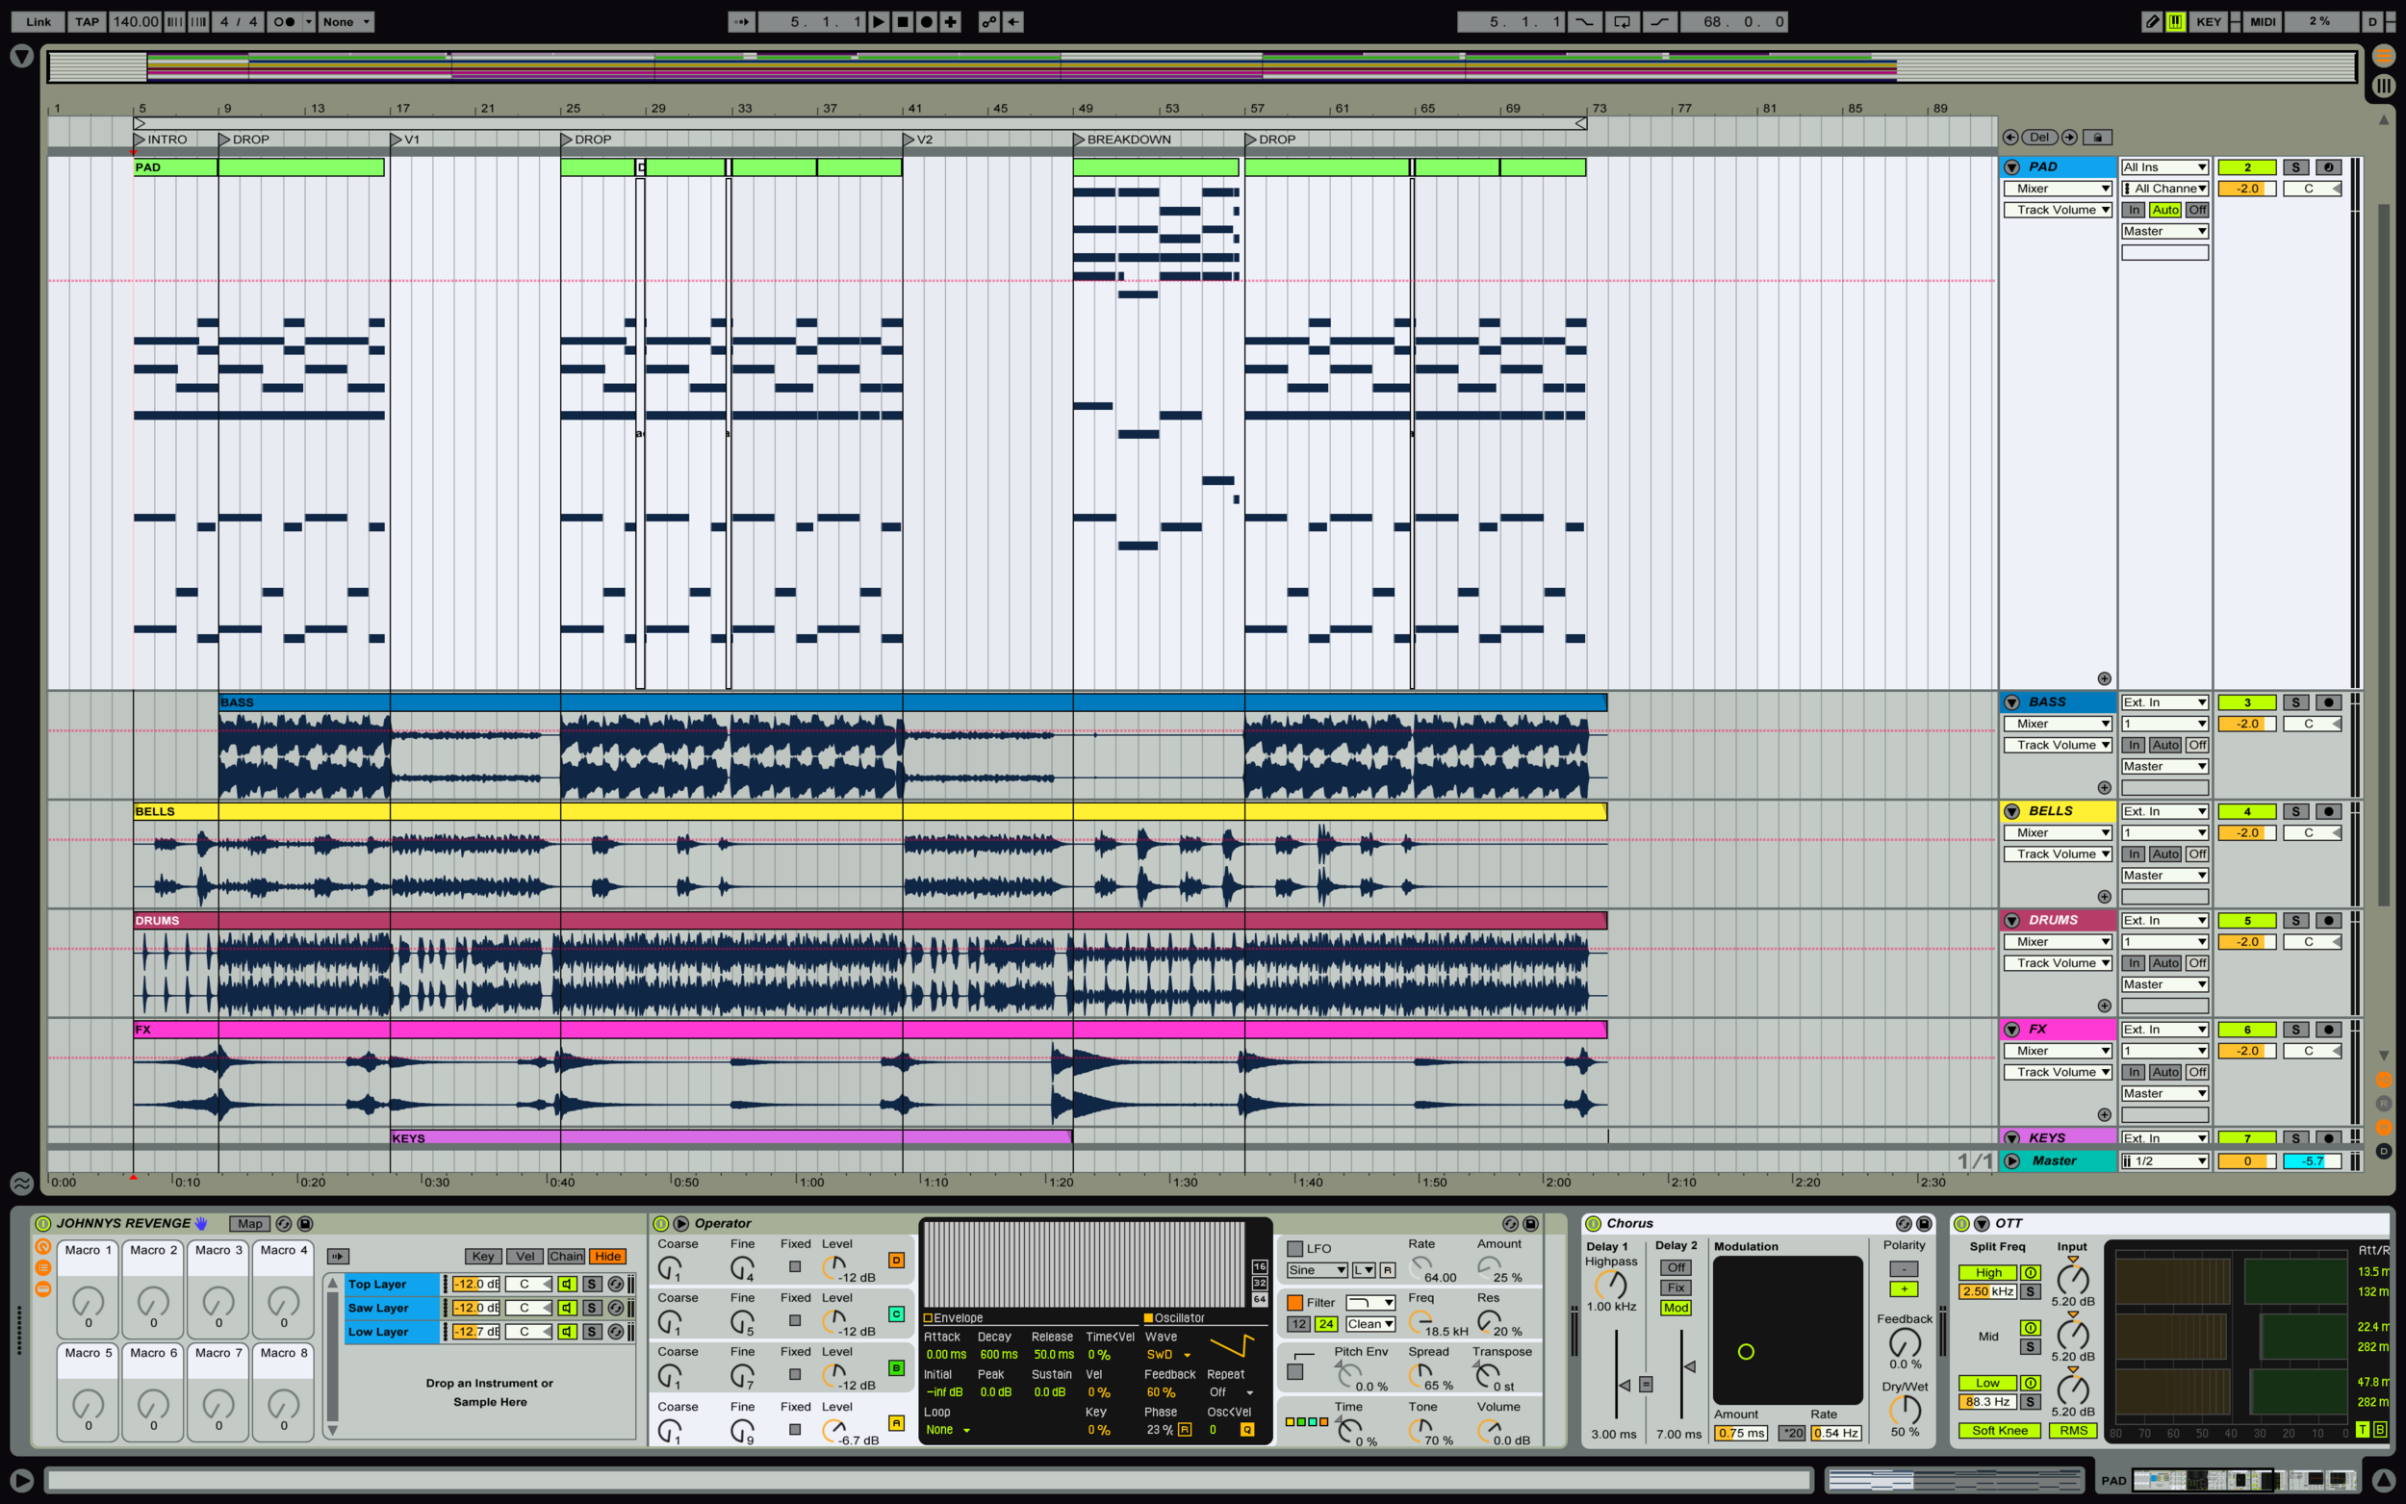Open the Master output 1/2 dropdown
This screenshot has width=2406, height=1504.
point(2164,1160)
